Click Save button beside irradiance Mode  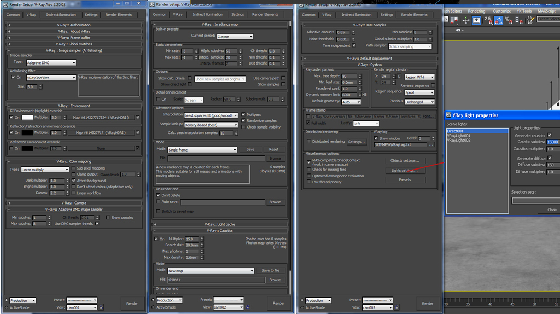coord(250,149)
